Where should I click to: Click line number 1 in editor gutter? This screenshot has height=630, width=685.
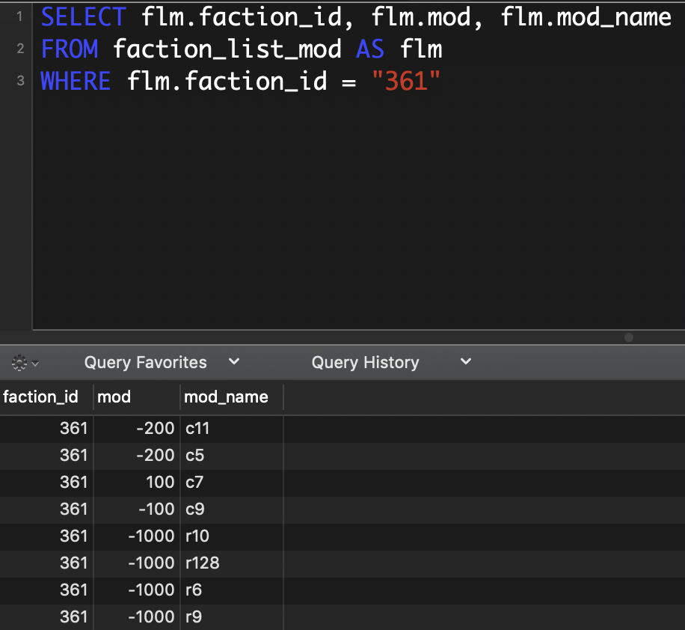[19, 16]
